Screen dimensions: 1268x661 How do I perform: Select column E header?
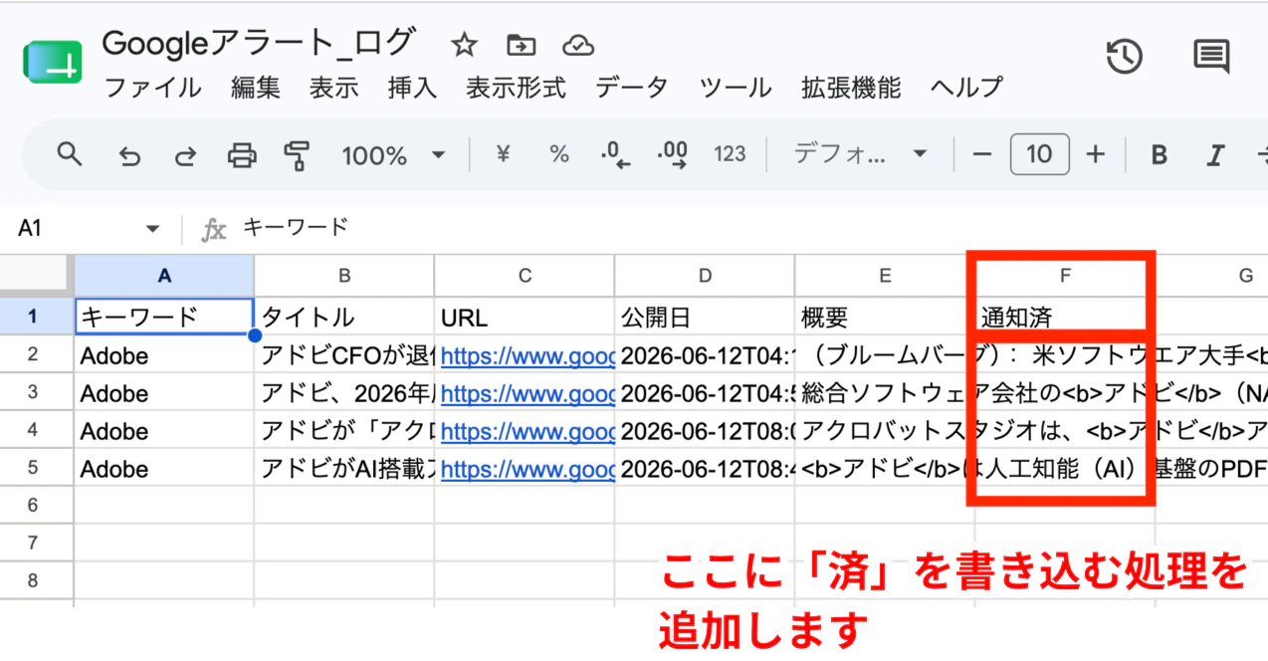pyautogui.click(x=885, y=276)
